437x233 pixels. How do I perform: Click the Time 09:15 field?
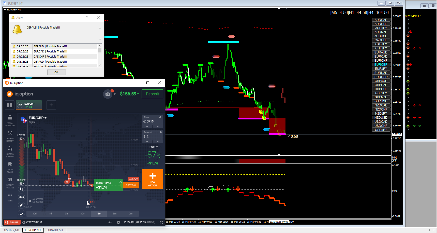click(x=153, y=121)
